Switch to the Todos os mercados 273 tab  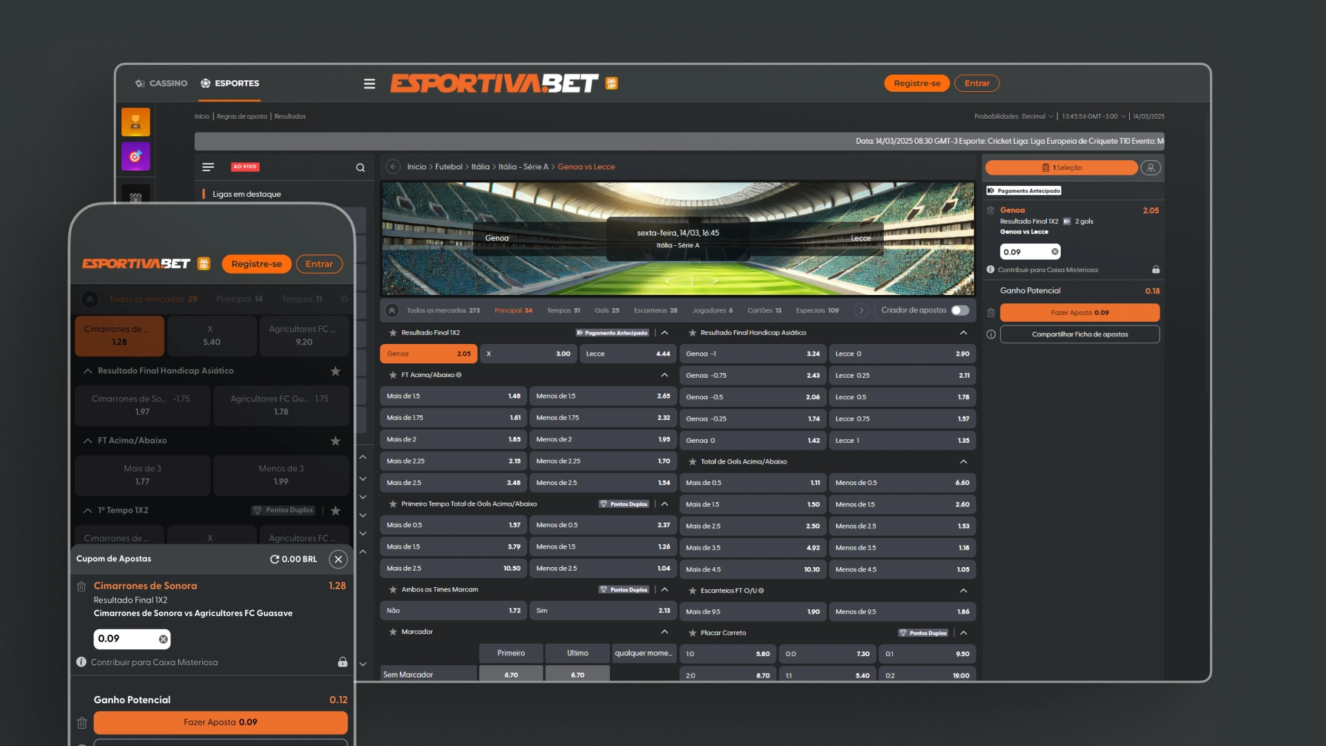[443, 311]
